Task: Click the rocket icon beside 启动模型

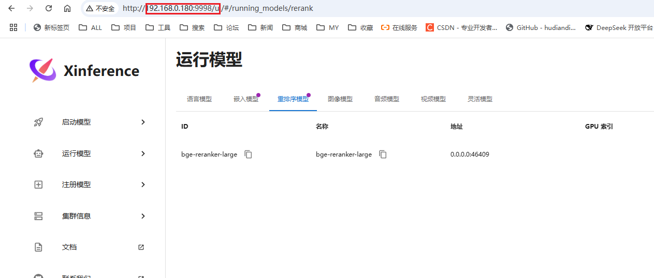Action: (x=38, y=122)
